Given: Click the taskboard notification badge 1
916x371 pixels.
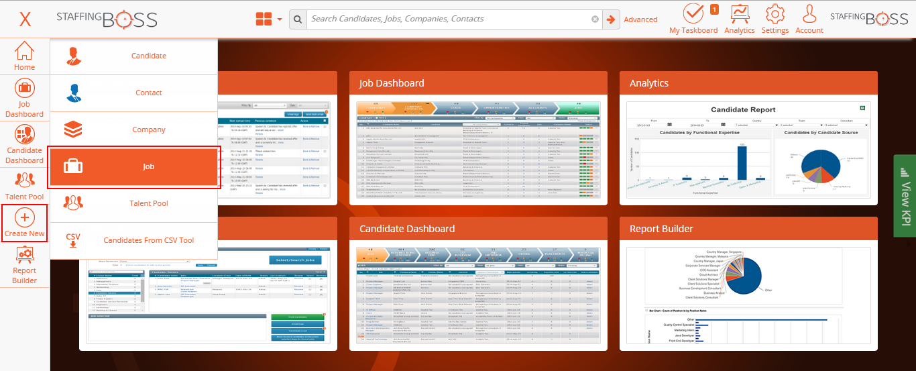Looking at the screenshot, I should click(x=714, y=9).
